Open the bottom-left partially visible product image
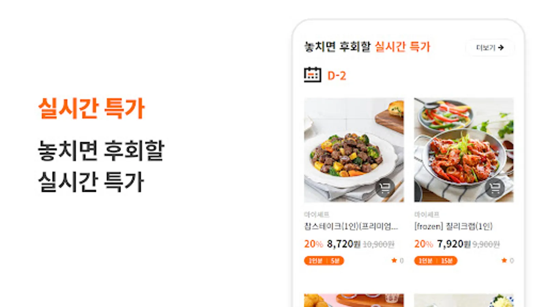546x307 pixels. pos(354,300)
